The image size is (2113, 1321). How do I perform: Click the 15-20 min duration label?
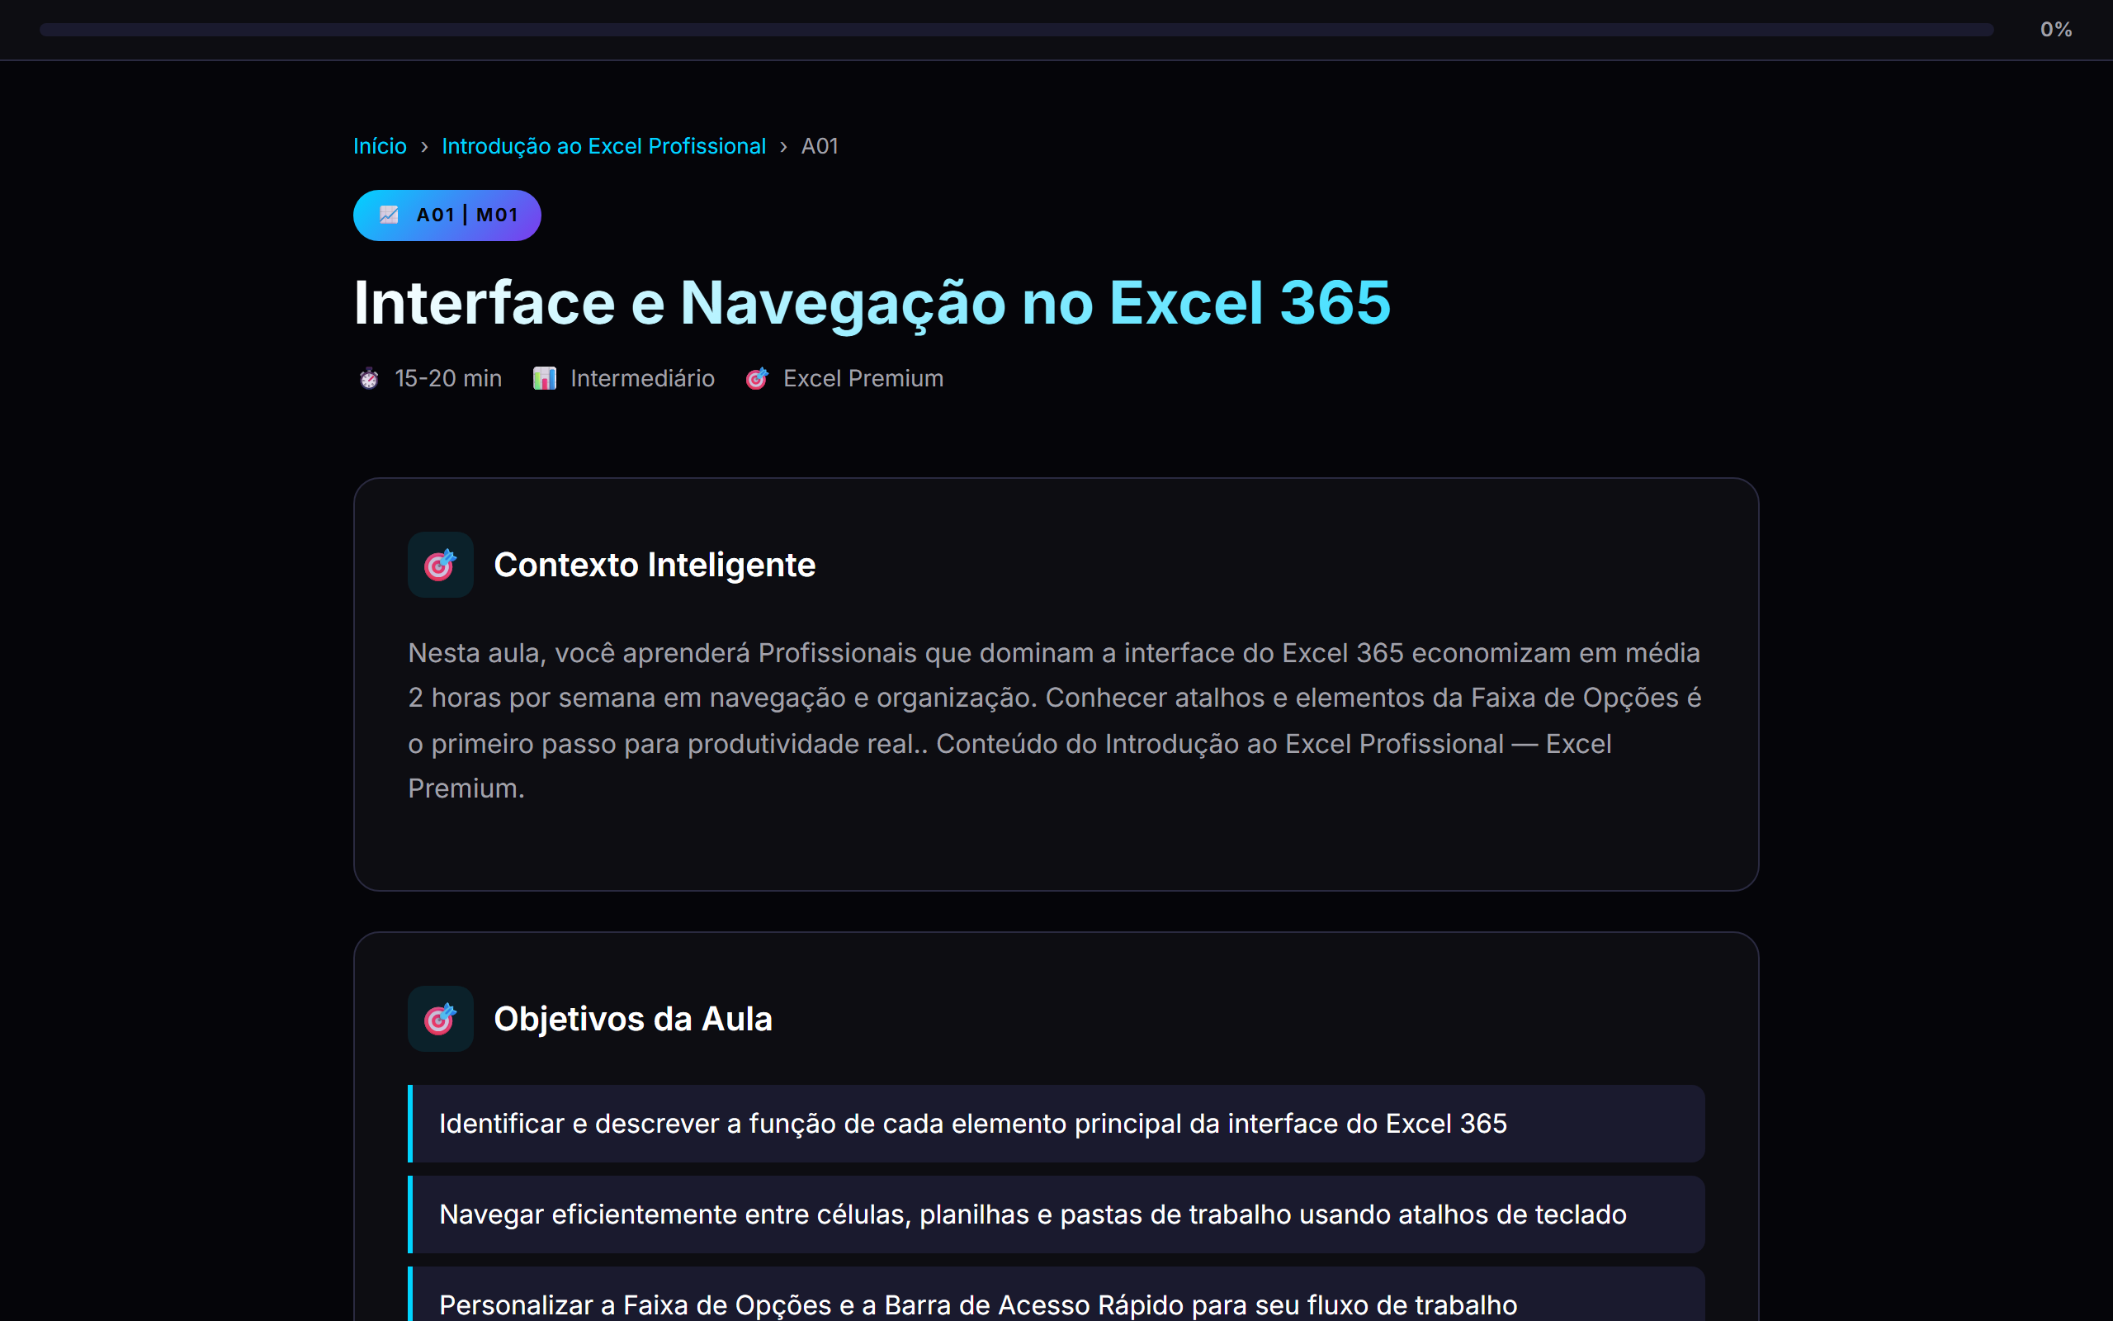[448, 378]
